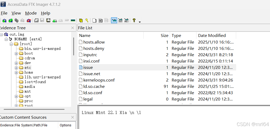
Task: Click Add to Custom Content Image icon
Action: [55, 21]
